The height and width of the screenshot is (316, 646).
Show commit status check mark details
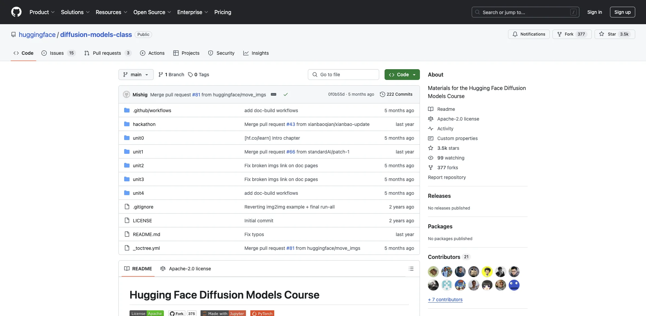[x=286, y=94]
